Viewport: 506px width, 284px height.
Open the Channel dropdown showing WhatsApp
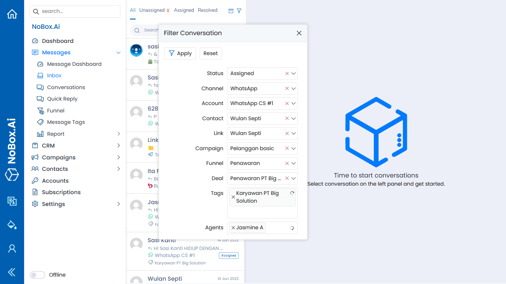294,88
